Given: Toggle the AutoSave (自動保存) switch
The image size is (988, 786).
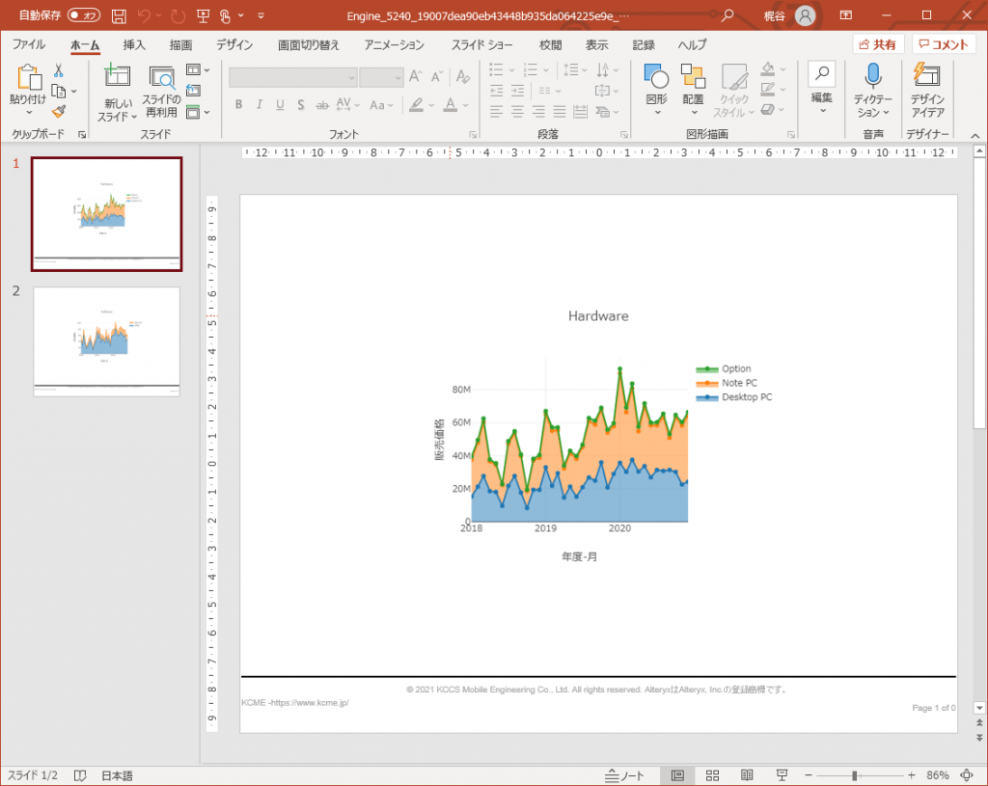Looking at the screenshot, I should coord(84,15).
